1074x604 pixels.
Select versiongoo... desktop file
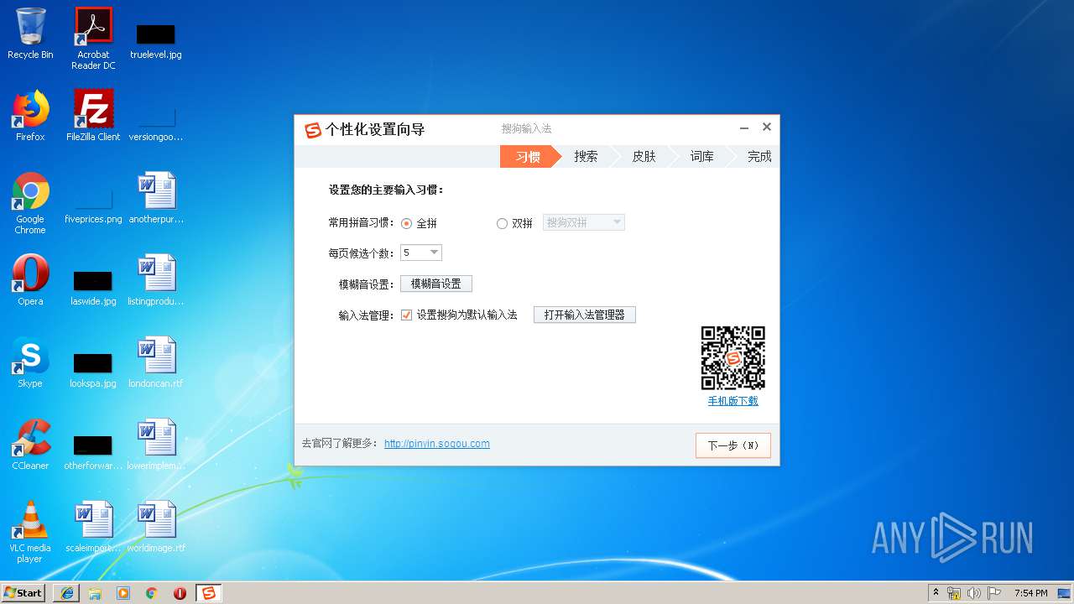[x=156, y=123]
